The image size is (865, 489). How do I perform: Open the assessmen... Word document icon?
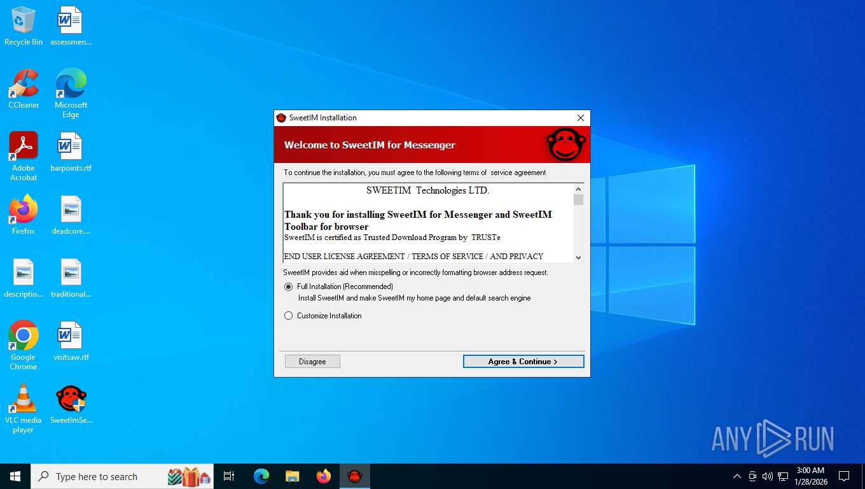coord(71,26)
